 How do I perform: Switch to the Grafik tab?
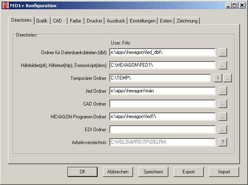pyautogui.click(x=42, y=21)
